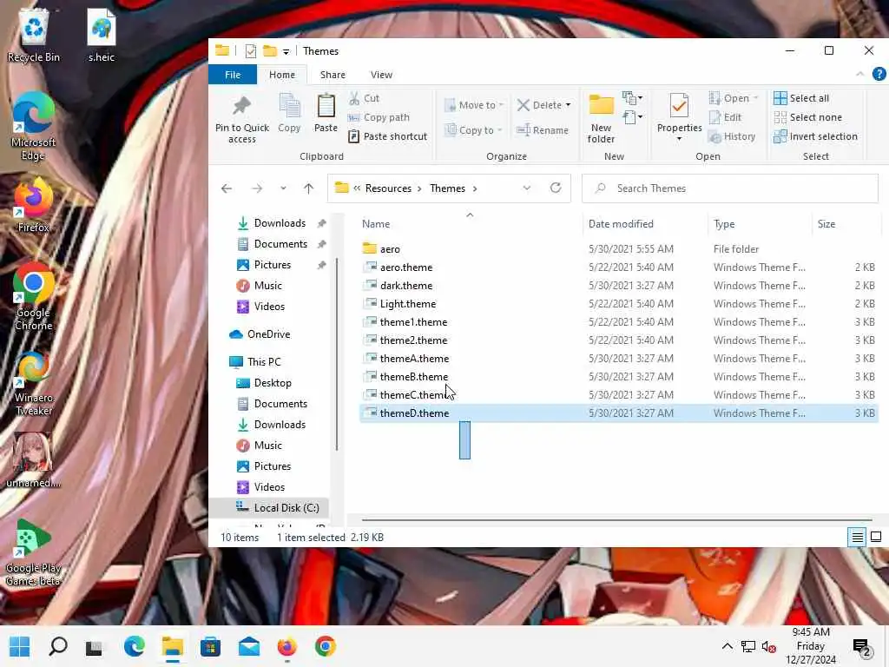Open the Move to dropdown
The image size is (889, 667).
click(x=474, y=105)
